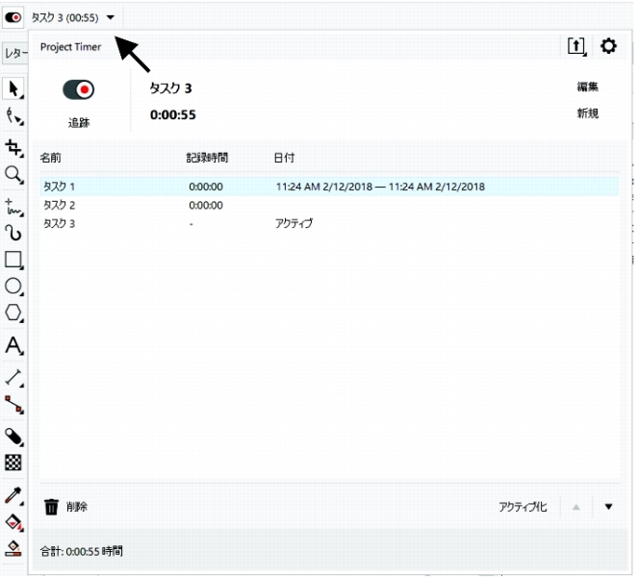This screenshot has width=638, height=577.
Task: Select the Rectangle tool
Action: point(13,260)
